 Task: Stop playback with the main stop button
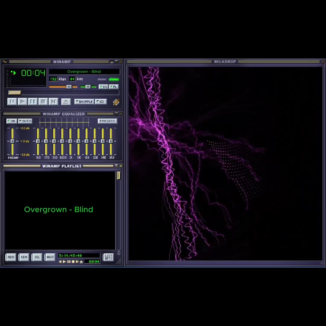tap(43, 102)
